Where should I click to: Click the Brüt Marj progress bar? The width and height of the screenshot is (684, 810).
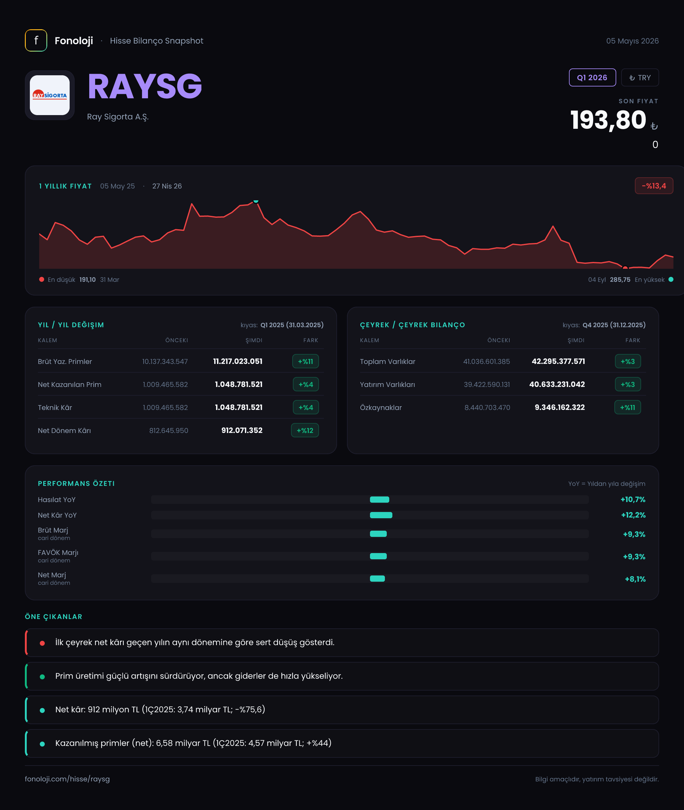click(370, 534)
